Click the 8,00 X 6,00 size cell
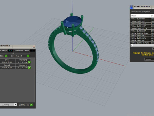The width and height of the screenshot is (154, 116). [x=7, y=62]
